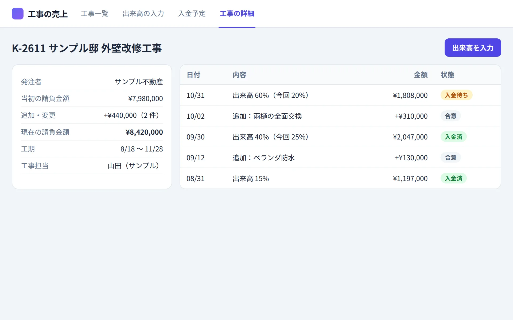This screenshot has width=513, height=320.
Task: Click the 状態 column header
Action: 448,75
